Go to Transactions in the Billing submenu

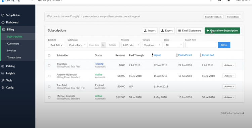14,57
